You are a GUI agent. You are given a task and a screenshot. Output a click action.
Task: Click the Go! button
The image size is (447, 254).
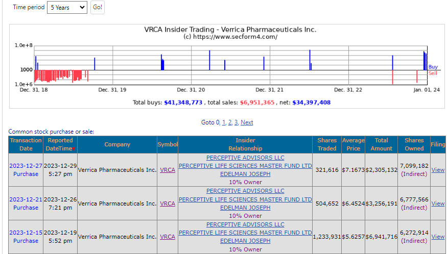98,8
